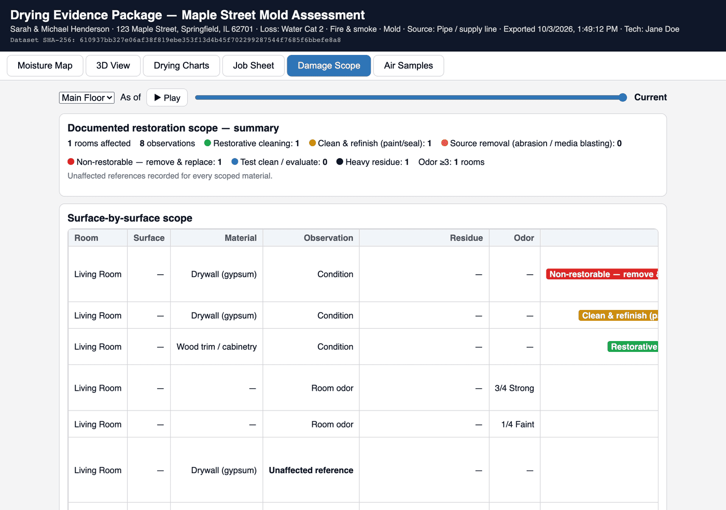Go to the Drying Charts tab
This screenshot has height=510, width=726.
[181, 66]
